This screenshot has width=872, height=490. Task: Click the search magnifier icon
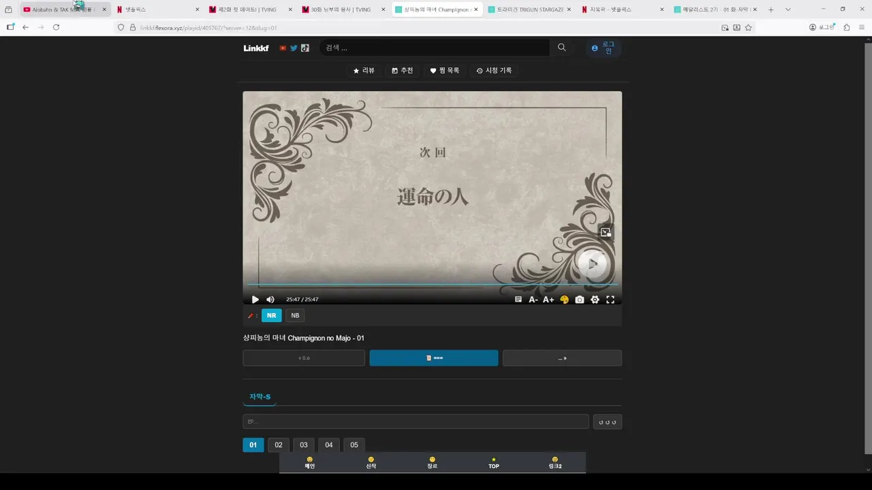click(561, 48)
